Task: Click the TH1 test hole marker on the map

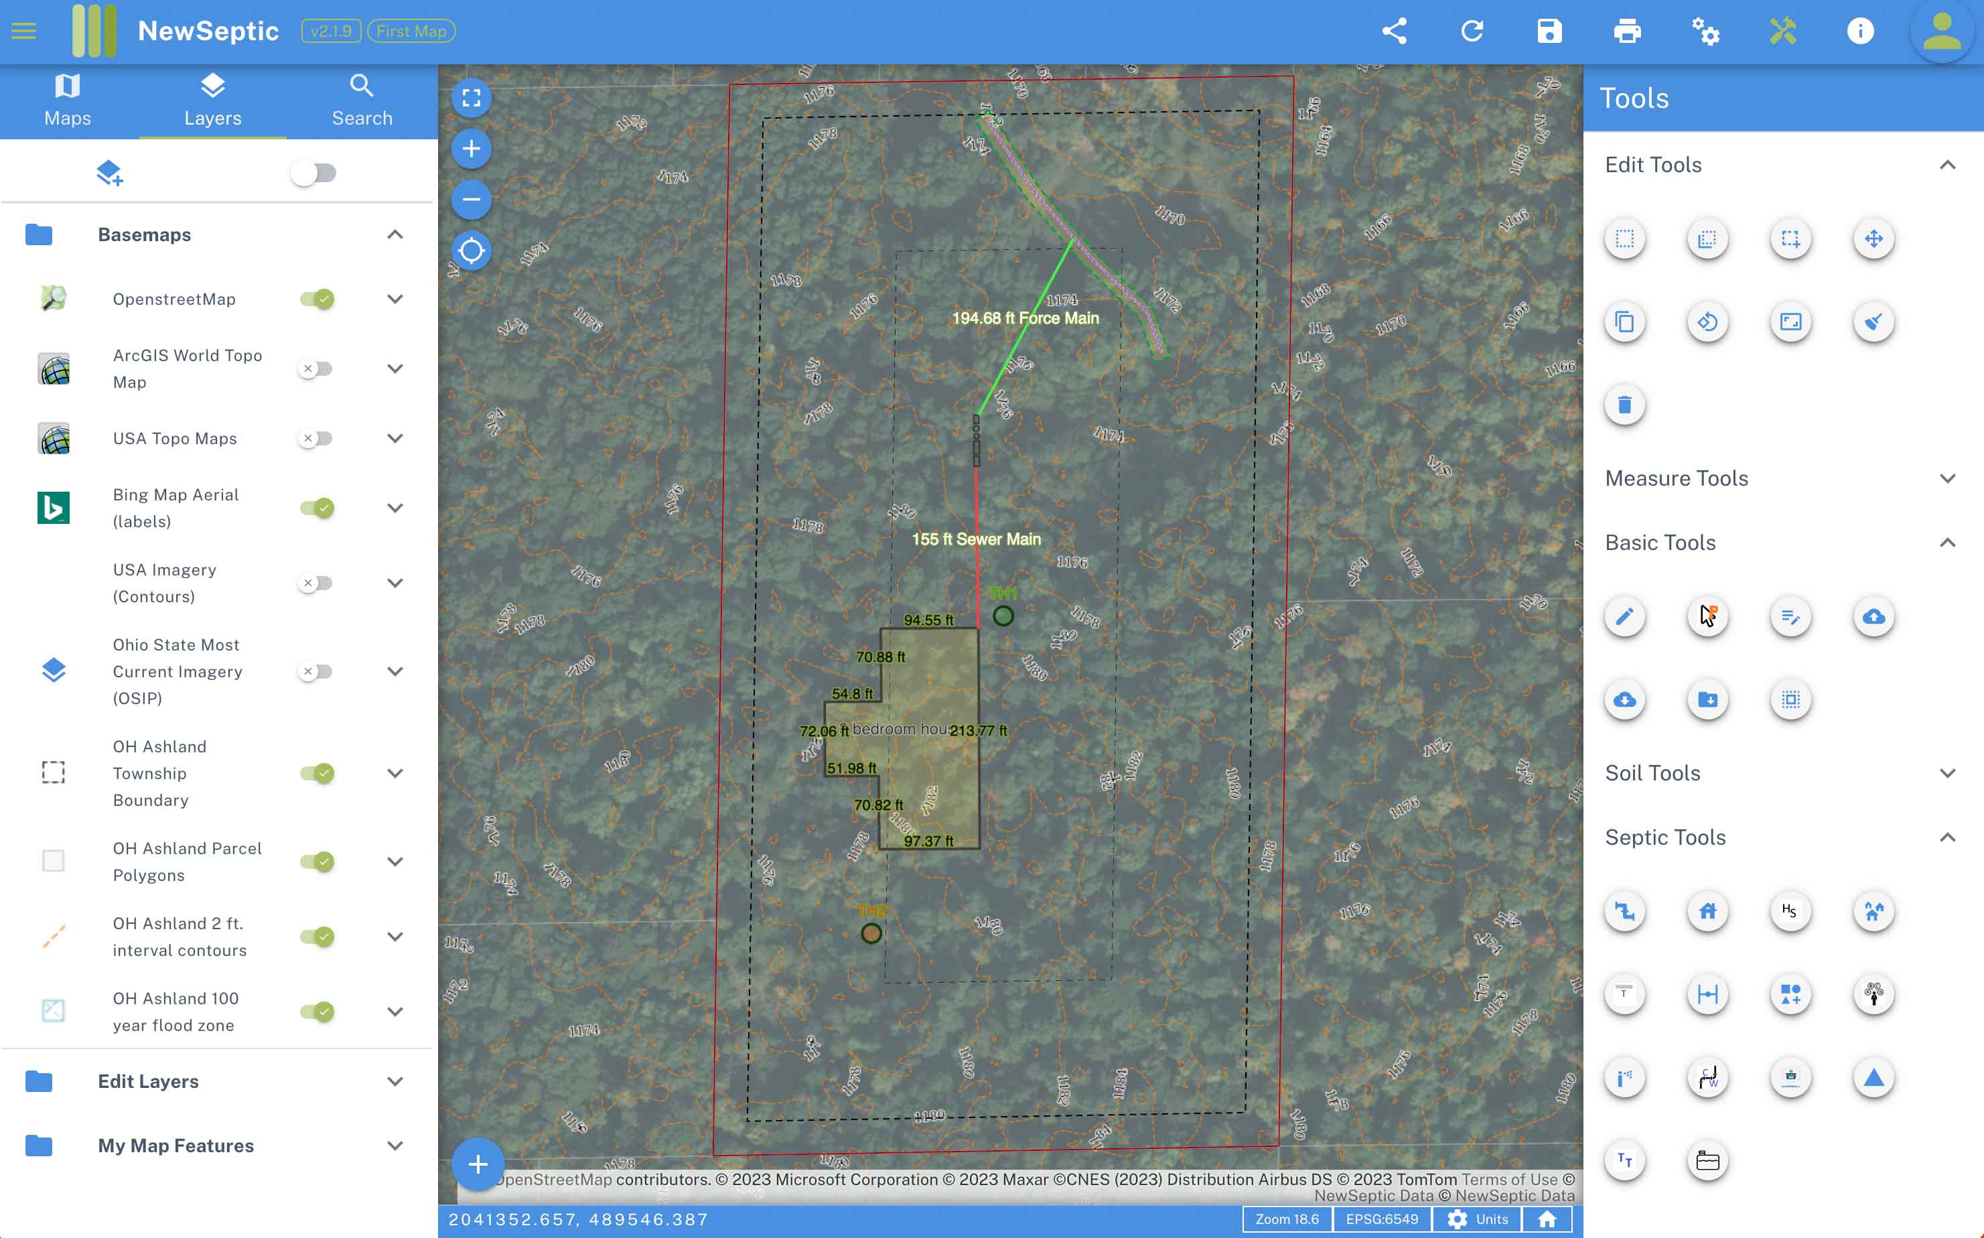Action: pyautogui.click(x=1003, y=616)
